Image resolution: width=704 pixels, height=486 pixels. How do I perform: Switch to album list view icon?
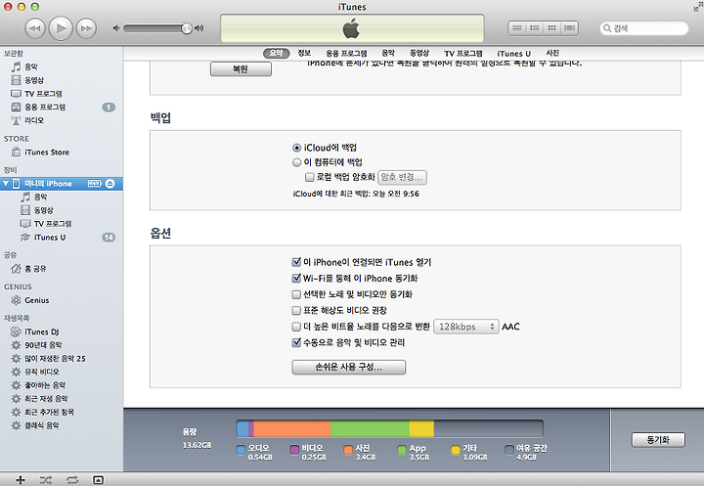pyautogui.click(x=534, y=27)
